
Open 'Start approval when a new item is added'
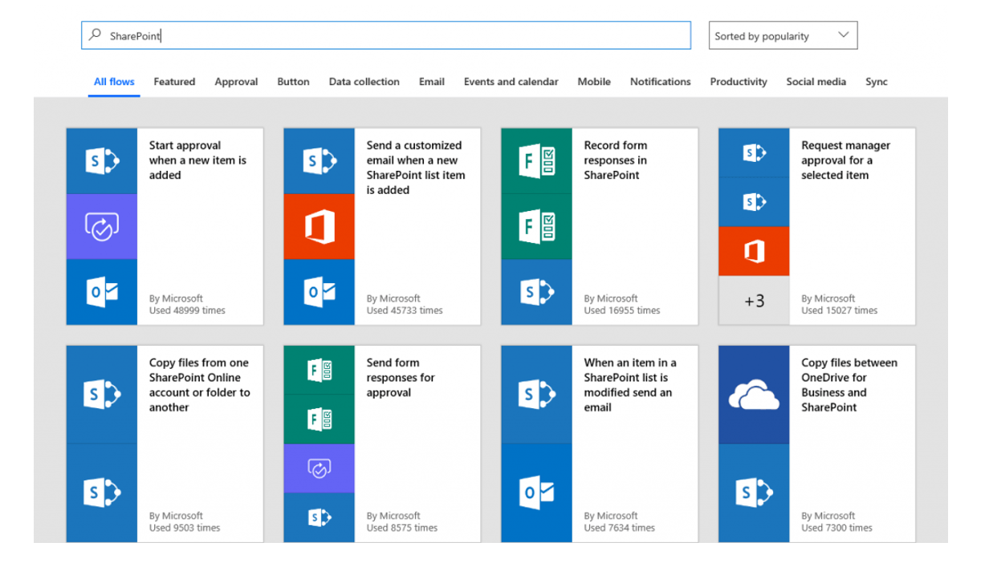pos(197,160)
